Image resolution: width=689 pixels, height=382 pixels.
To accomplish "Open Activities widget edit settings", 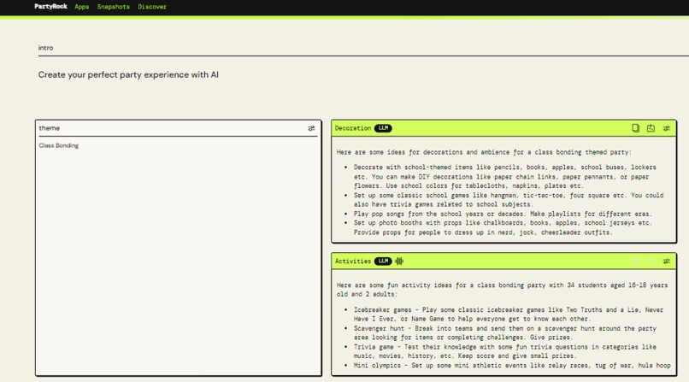I will pyautogui.click(x=667, y=262).
